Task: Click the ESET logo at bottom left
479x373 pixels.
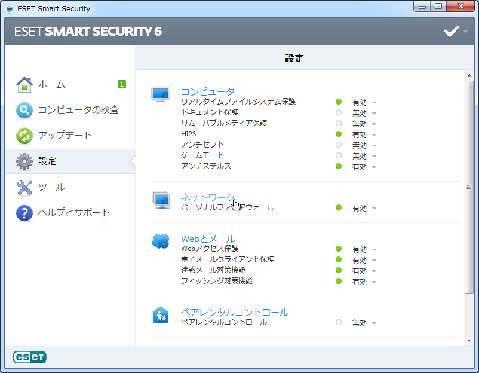Action: point(29,357)
